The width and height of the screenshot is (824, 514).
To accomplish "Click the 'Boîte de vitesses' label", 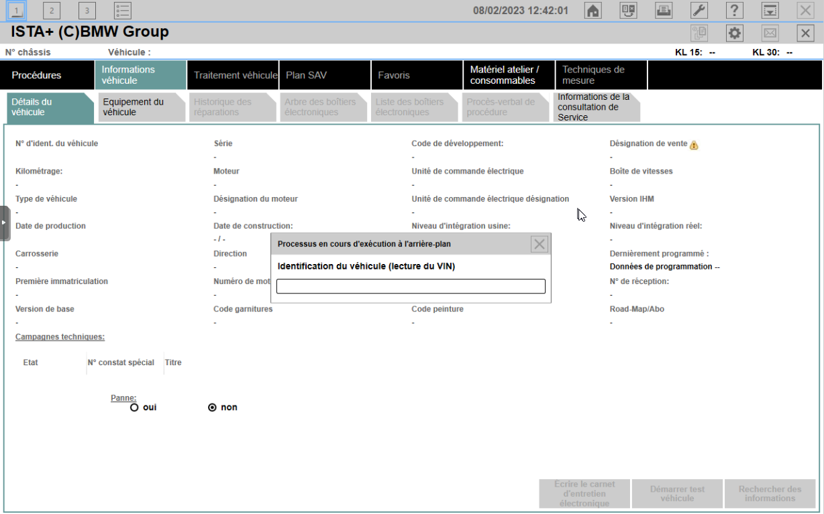I will (x=641, y=171).
